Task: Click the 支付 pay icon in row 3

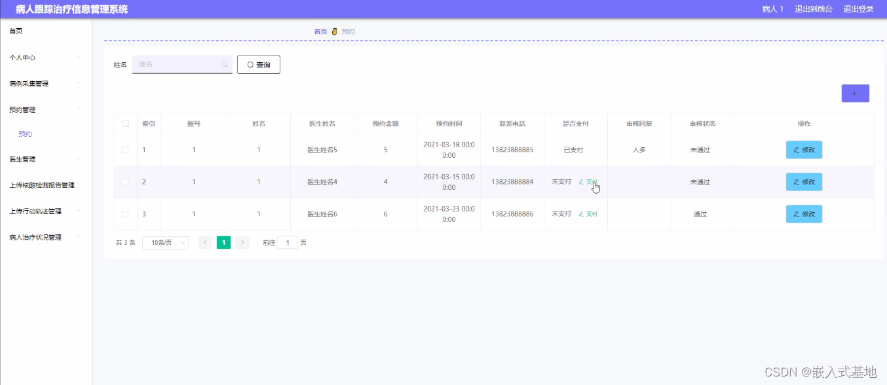Action: click(x=588, y=214)
